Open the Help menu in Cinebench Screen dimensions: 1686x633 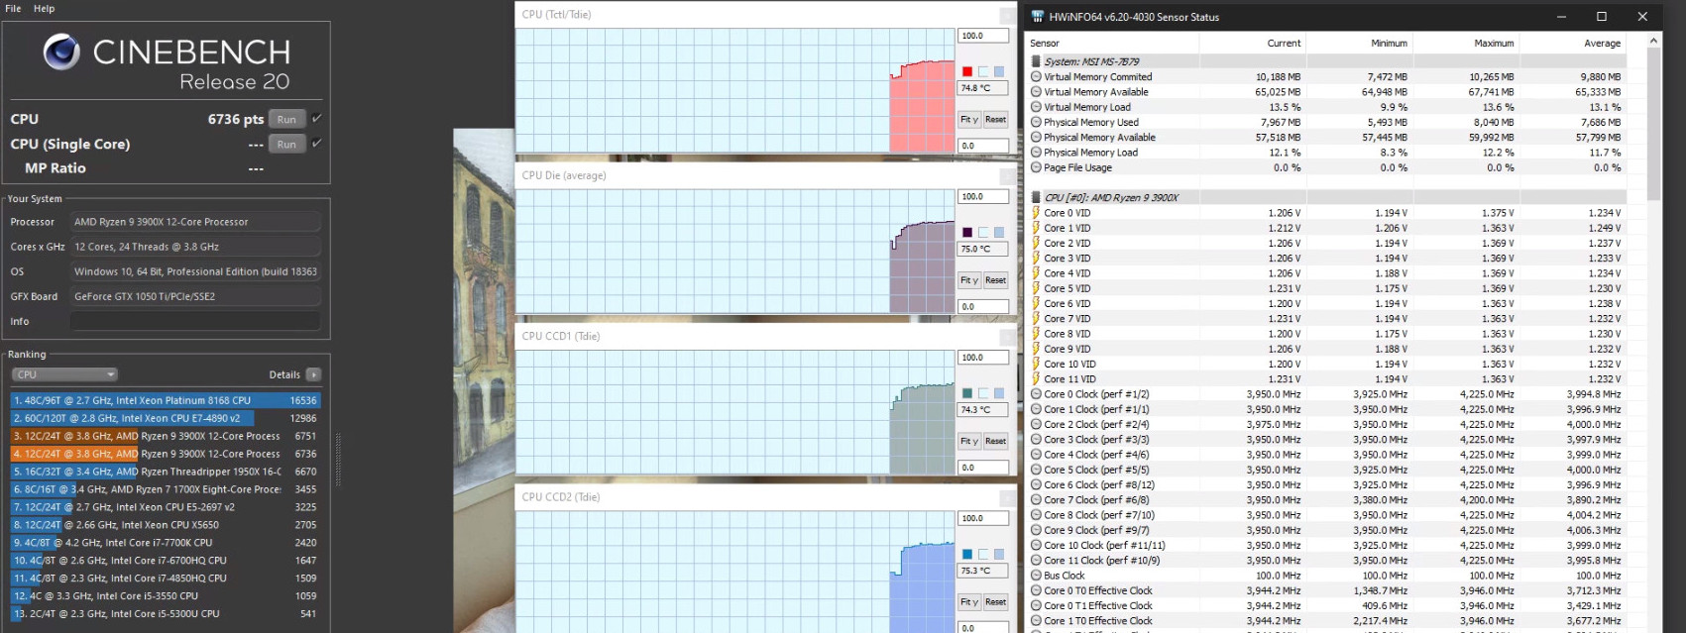44,8
